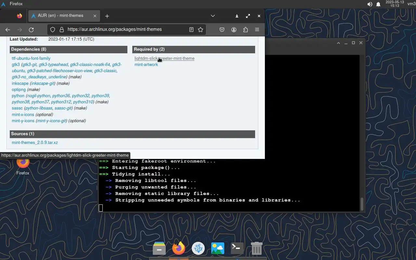Screen dimensions: 416x260
Task: Click the URL address field
Action: tap(127, 29)
